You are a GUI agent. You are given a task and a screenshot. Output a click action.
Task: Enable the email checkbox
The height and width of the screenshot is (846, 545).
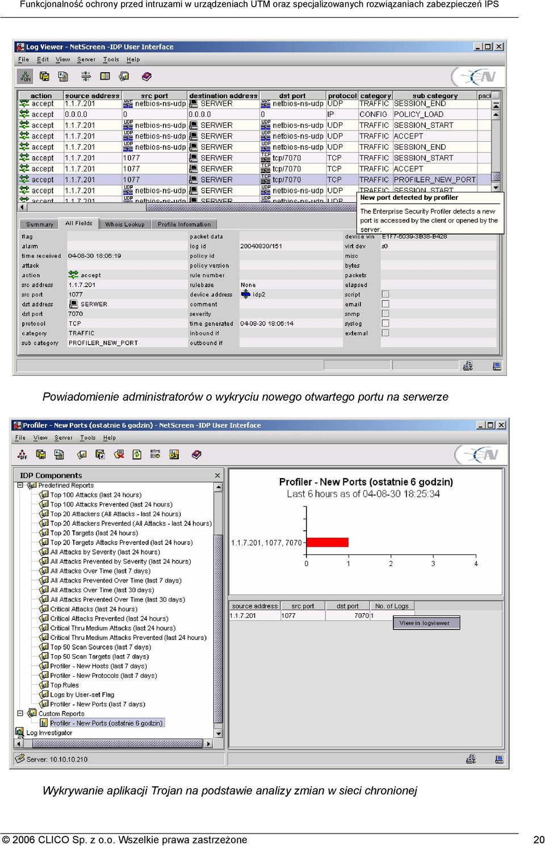(x=385, y=304)
